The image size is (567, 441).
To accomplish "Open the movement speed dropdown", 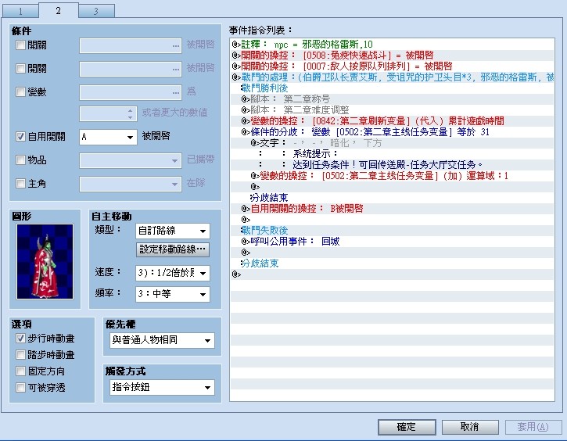I will 173,273.
